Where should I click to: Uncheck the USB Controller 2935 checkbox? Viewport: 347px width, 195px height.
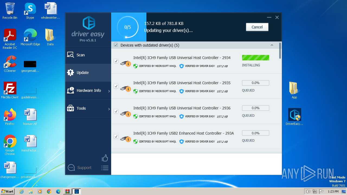[x=116, y=86]
